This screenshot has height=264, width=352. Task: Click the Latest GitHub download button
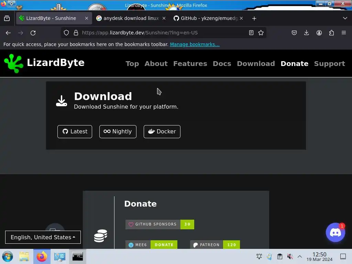tap(75, 132)
